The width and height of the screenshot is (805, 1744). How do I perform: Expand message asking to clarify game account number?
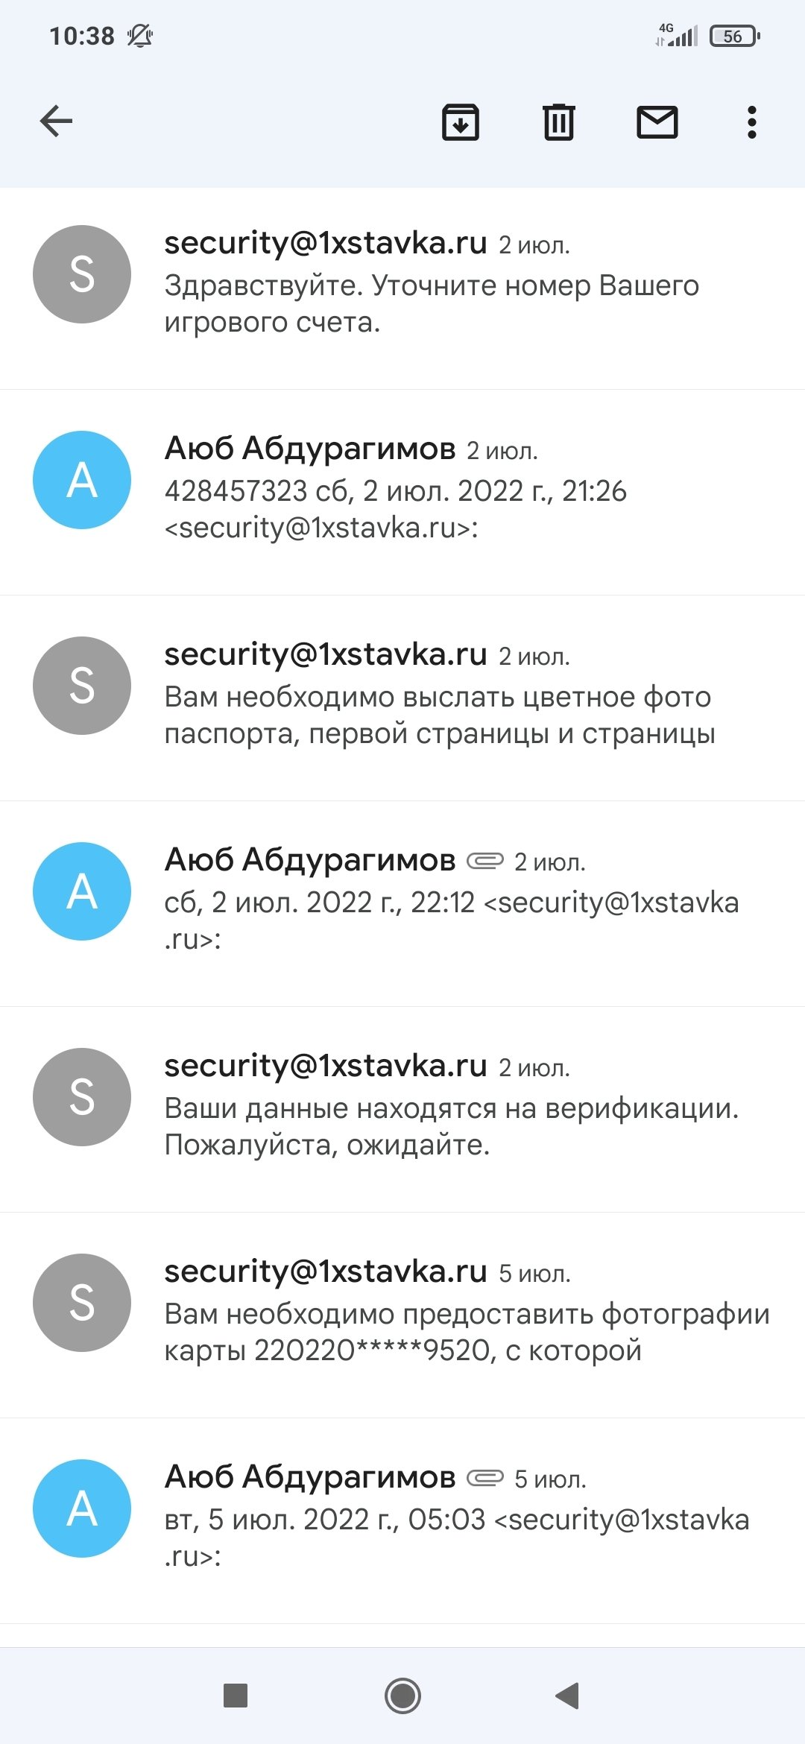432,304
